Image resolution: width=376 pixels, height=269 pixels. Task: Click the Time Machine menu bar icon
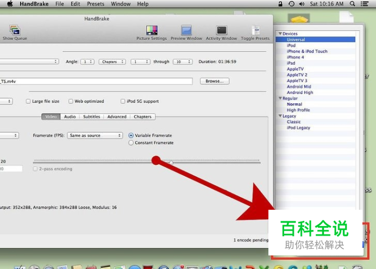click(x=291, y=4)
